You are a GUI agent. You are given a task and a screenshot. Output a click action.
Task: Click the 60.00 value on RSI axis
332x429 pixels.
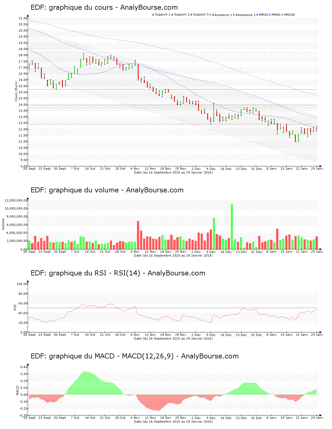pos(23,303)
